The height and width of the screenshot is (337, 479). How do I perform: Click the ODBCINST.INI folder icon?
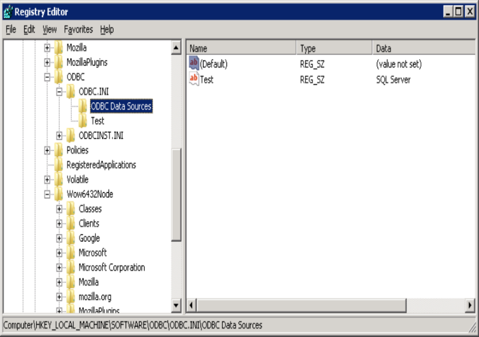pos(70,135)
